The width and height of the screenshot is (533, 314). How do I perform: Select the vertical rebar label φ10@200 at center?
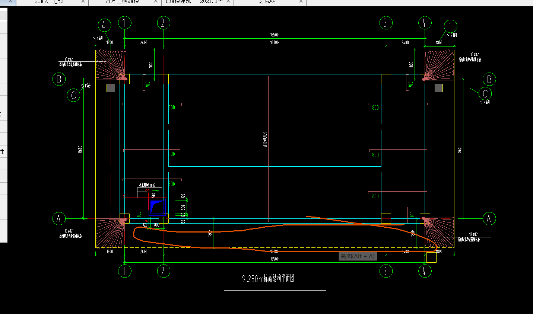265,139
